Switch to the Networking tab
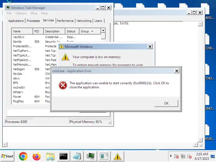Screen dimensions: 216x162 click(x=84, y=21)
